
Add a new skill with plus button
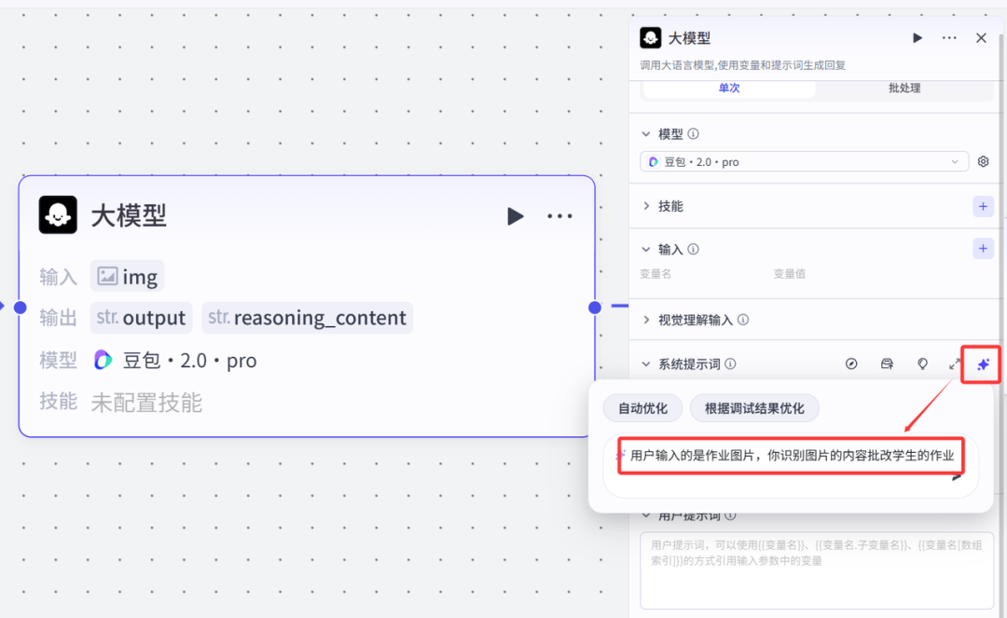tap(983, 206)
